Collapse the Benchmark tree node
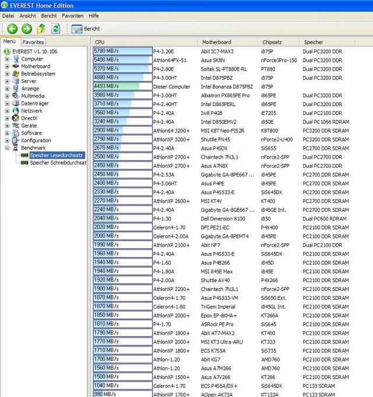The image size is (373, 397). click(x=7, y=147)
